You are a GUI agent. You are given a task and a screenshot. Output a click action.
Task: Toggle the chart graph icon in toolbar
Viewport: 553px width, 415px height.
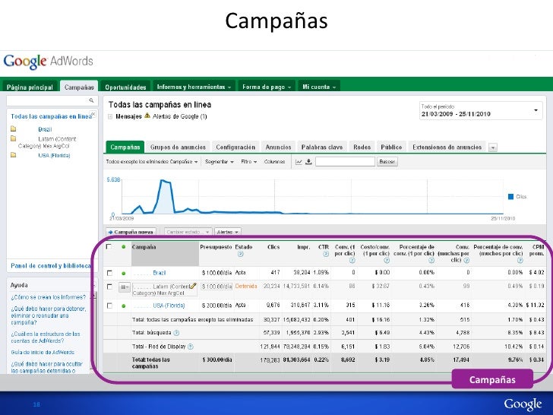(299, 162)
